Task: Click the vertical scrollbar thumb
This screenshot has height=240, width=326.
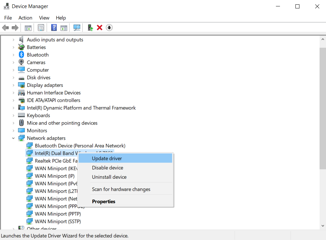Action: point(323,108)
